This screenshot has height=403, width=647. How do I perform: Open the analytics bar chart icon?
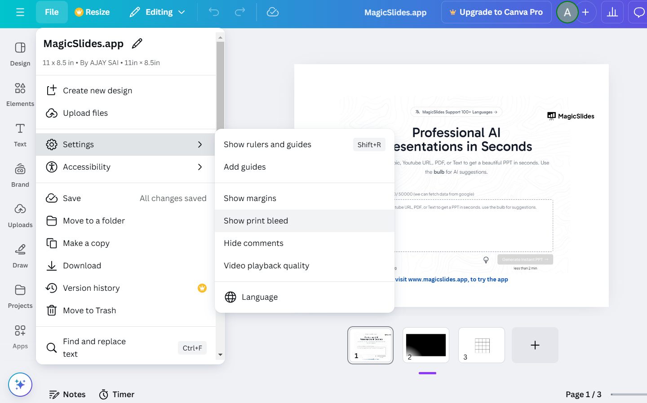[612, 12]
